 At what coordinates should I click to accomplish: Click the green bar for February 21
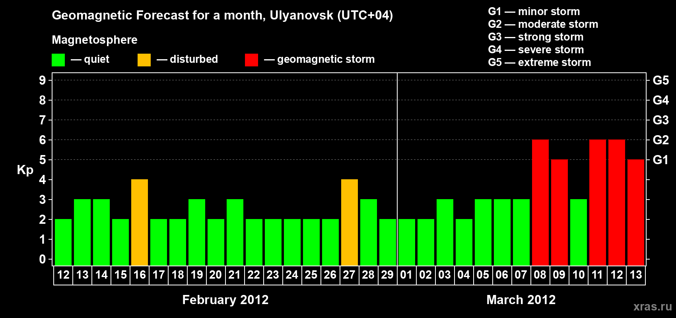point(235,233)
